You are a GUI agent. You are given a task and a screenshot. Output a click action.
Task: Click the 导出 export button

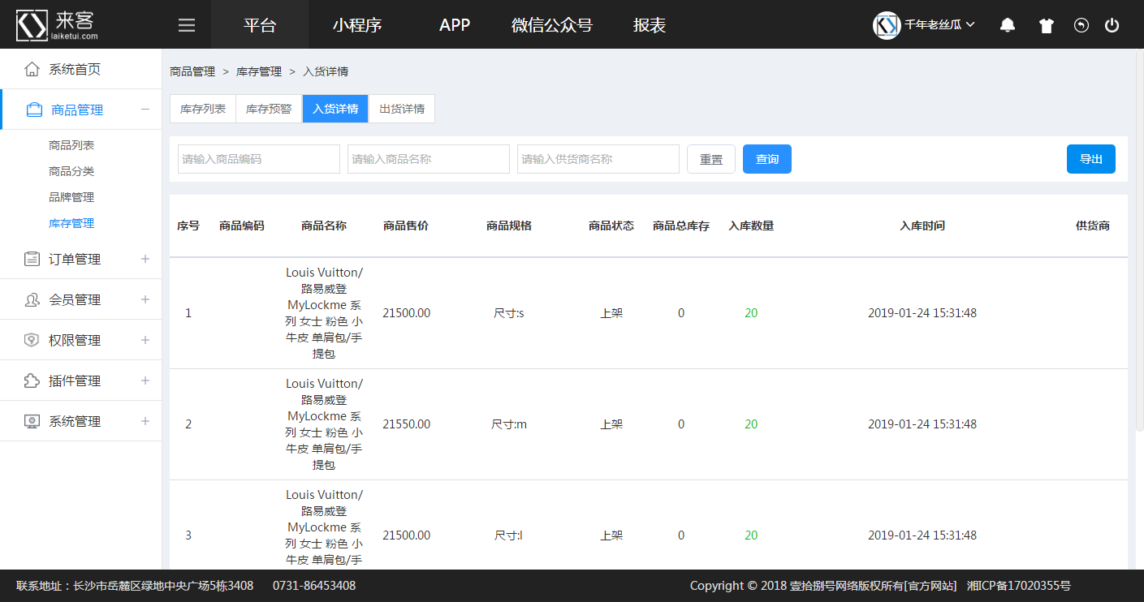pyautogui.click(x=1091, y=159)
